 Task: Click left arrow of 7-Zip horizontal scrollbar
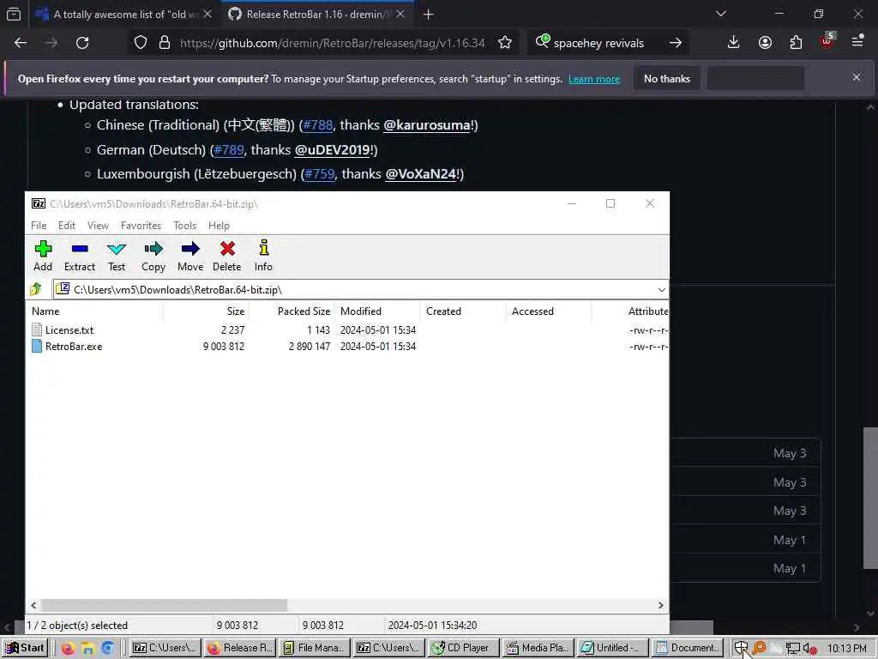click(33, 605)
